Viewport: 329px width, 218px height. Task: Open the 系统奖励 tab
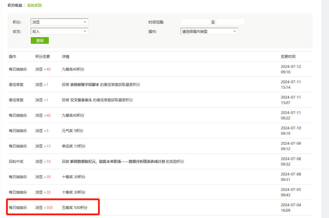tap(34, 5)
